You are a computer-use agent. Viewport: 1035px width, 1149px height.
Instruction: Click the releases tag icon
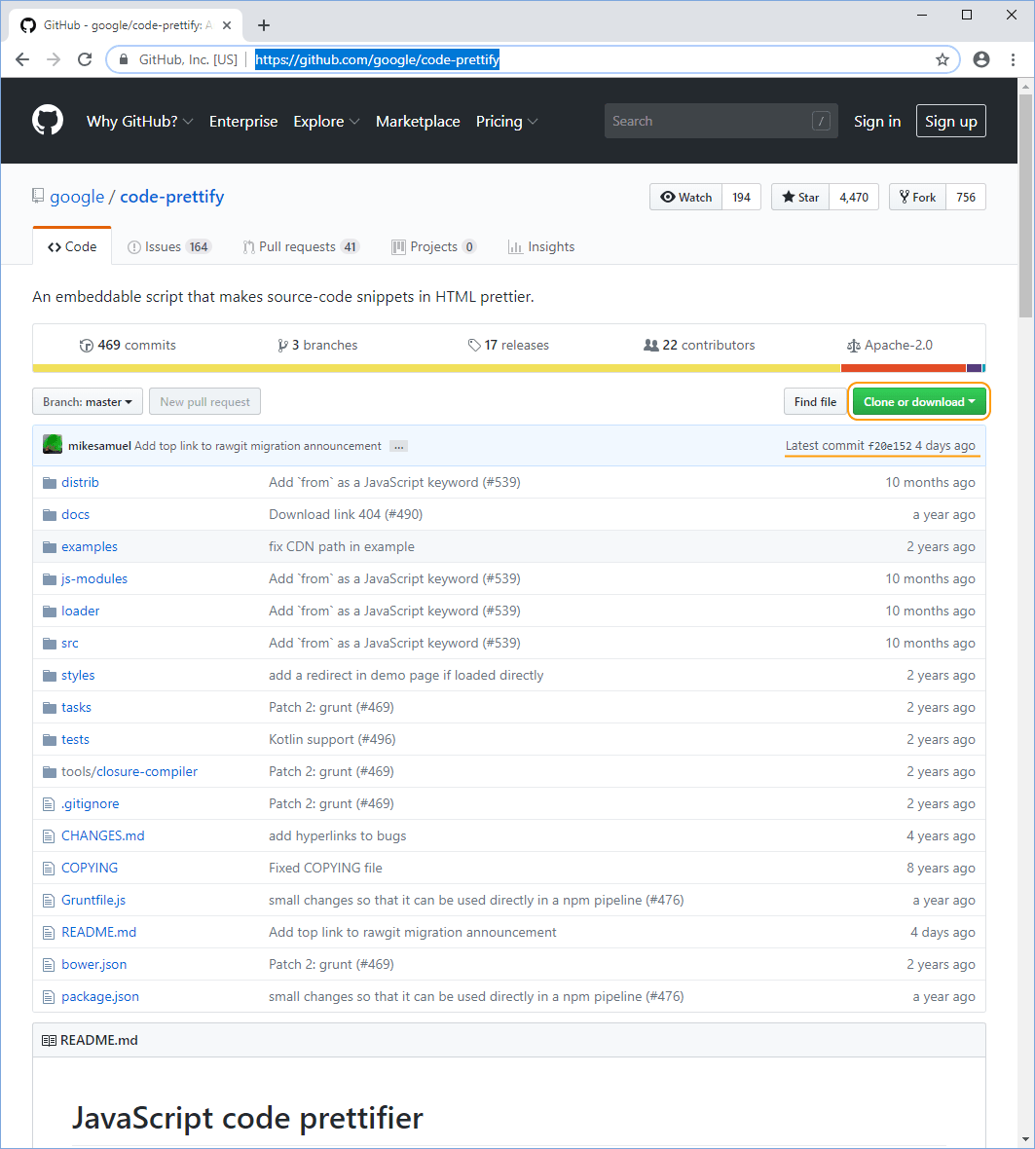pos(474,345)
